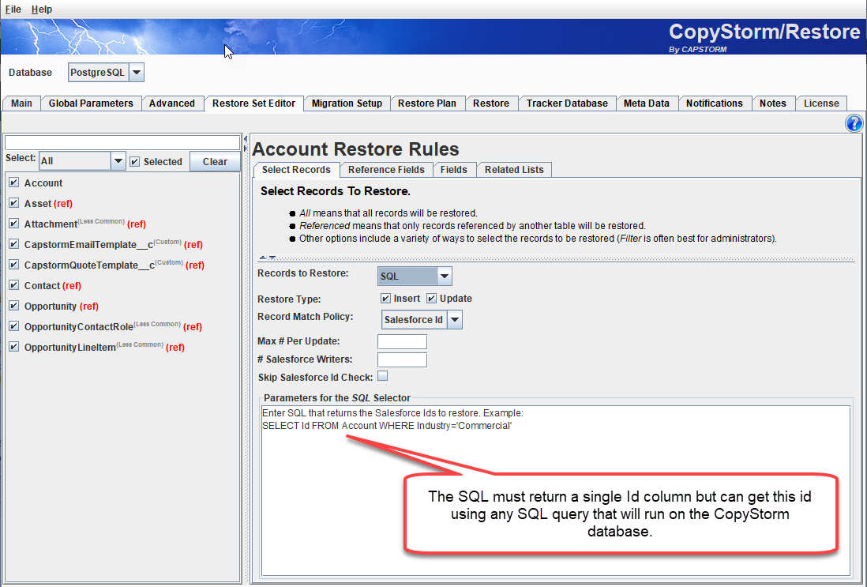Uncheck the Contact table checkbox
Viewport: 867px width, 587px height.
[x=14, y=284]
